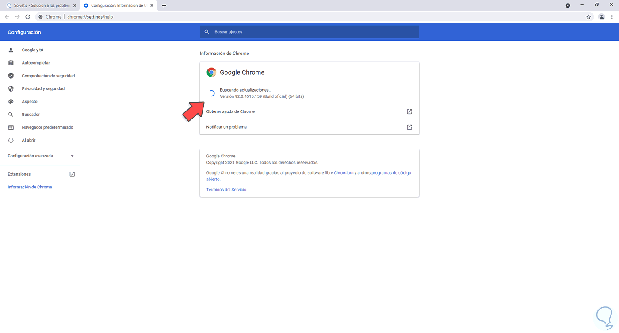The width and height of the screenshot is (619, 333).
Task: Open the profile avatar in the toolbar
Action: pos(601,17)
